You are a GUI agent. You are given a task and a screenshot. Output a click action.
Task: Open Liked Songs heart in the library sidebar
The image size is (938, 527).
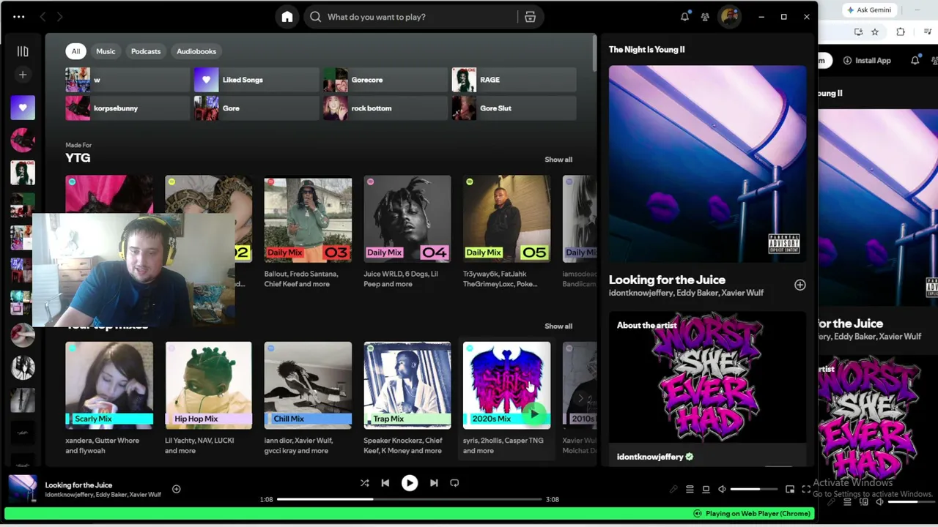(23, 108)
